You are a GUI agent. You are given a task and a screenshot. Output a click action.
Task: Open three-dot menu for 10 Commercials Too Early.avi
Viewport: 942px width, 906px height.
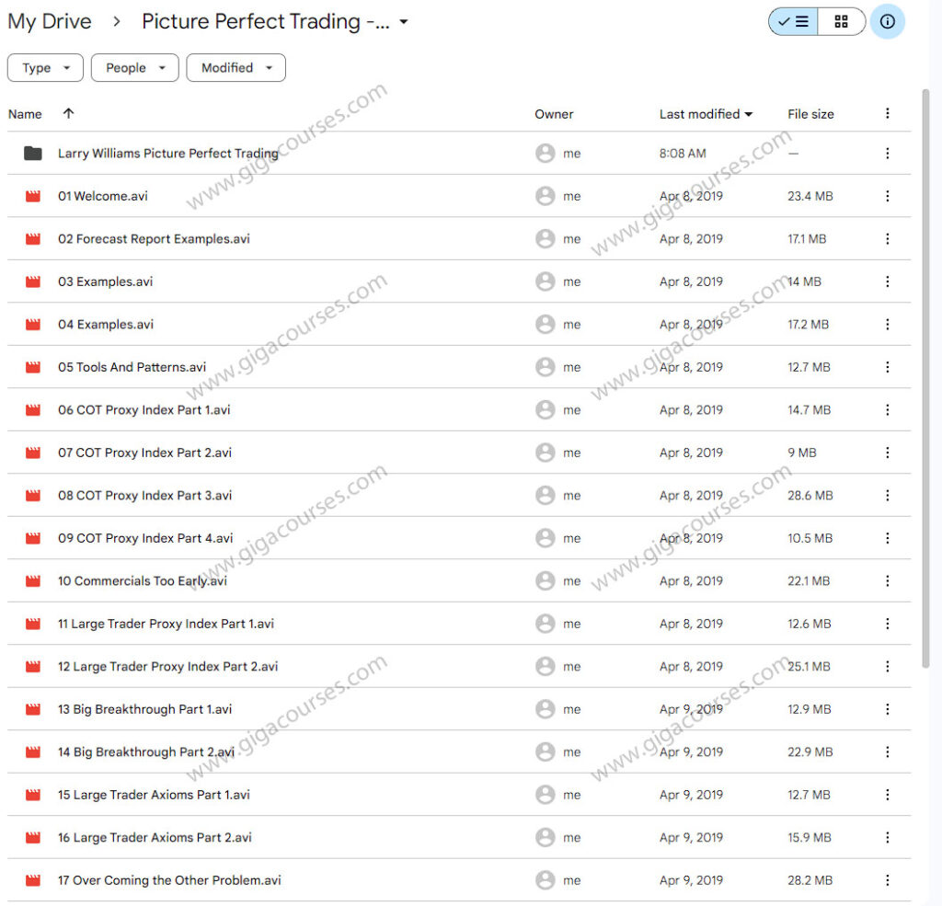[887, 580]
